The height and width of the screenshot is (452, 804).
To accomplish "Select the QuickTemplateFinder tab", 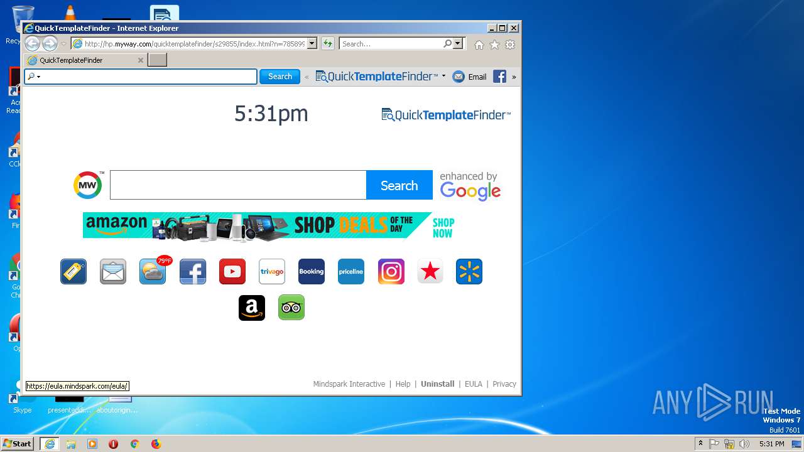I will pyautogui.click(x=86, y=60).
